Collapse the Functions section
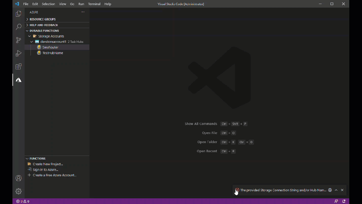 [27, 159]
